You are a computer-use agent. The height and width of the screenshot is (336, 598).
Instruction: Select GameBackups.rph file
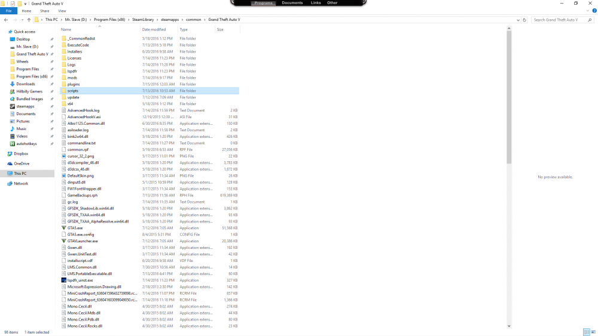(83, 195)
